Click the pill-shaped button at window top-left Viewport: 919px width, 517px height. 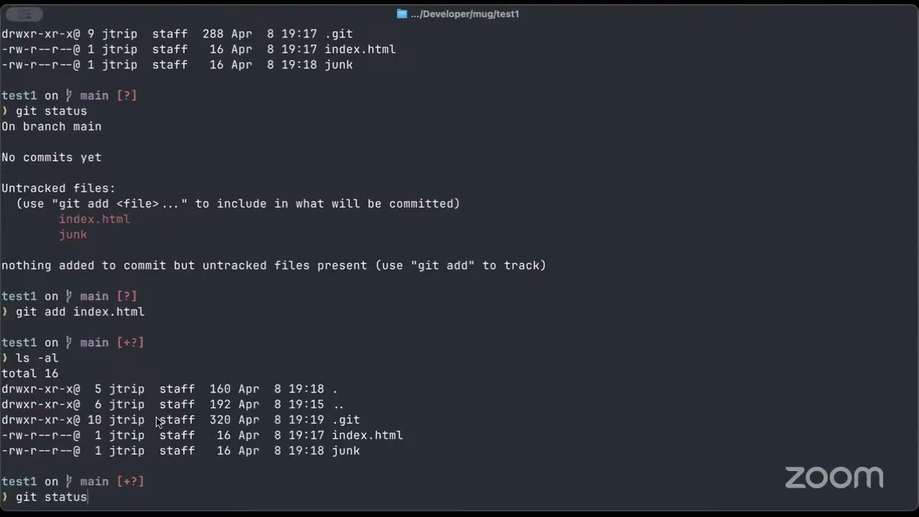(25, 14)
